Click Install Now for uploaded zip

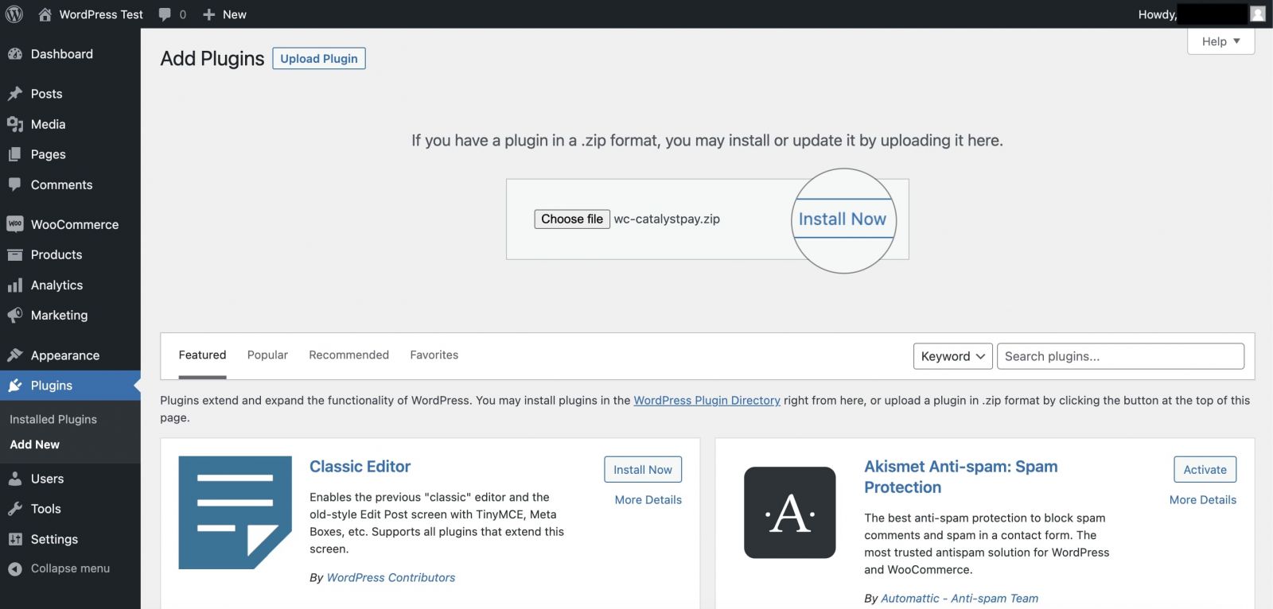click(x=843, y=219)
